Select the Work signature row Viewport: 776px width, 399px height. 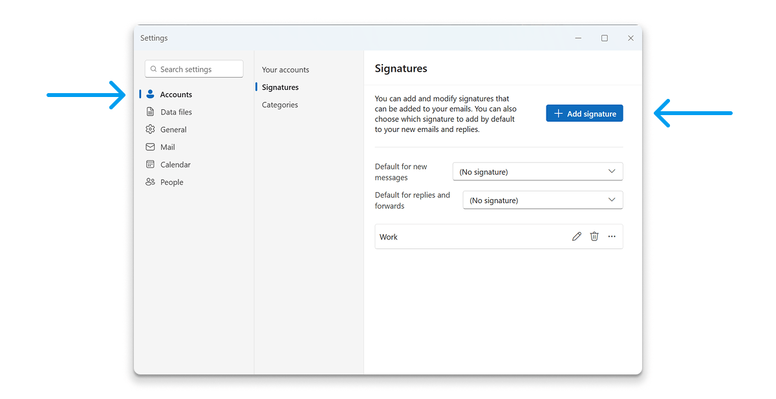499,237
